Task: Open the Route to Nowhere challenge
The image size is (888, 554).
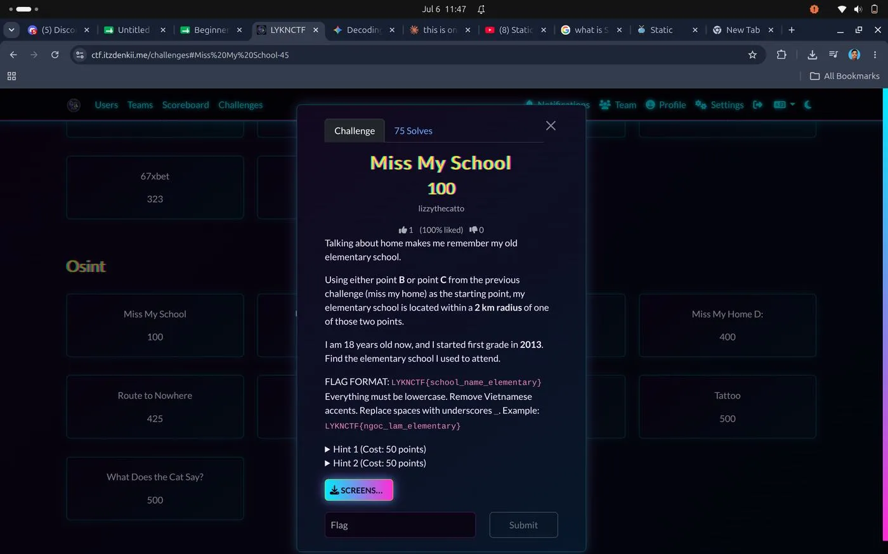Action: [155, 407]
